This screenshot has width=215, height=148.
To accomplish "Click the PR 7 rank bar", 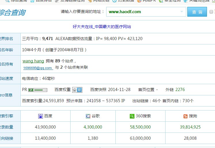I will point(38,90).
